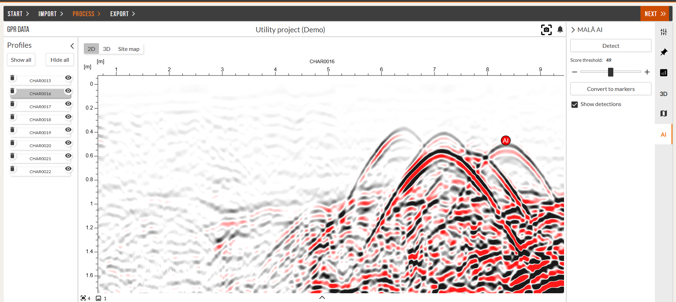Toggle visibility of CHAR0017 profile
Viewport: 676px width, 302px height.
68,104
